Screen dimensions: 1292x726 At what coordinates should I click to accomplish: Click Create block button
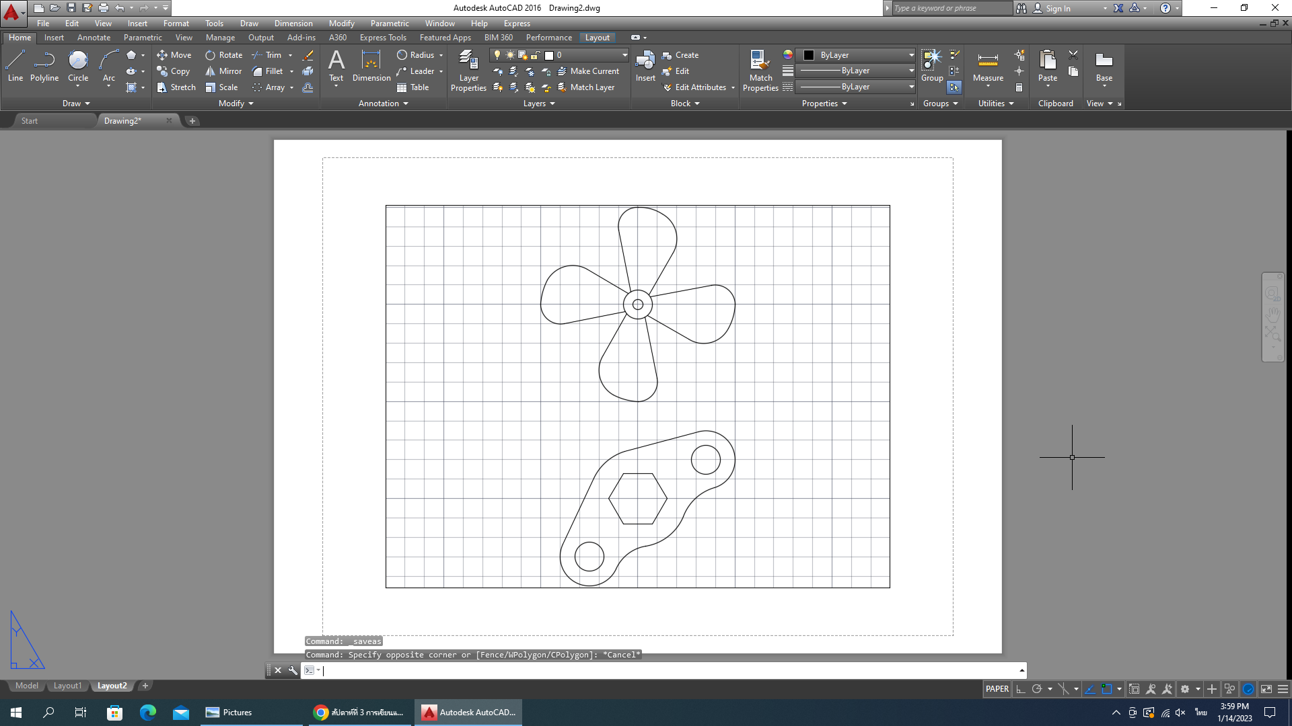pos(680,55)
